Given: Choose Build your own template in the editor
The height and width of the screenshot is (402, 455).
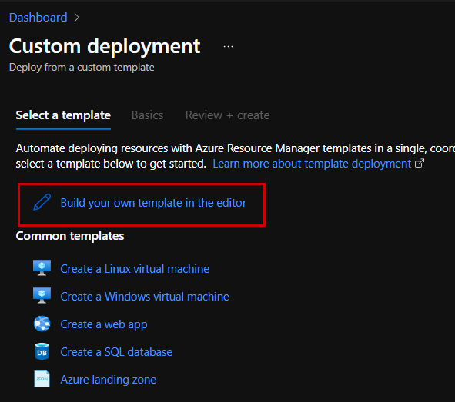Looking at the screenshot, I should [153, 203].
